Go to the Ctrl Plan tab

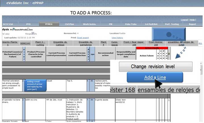tap(69, 24)
